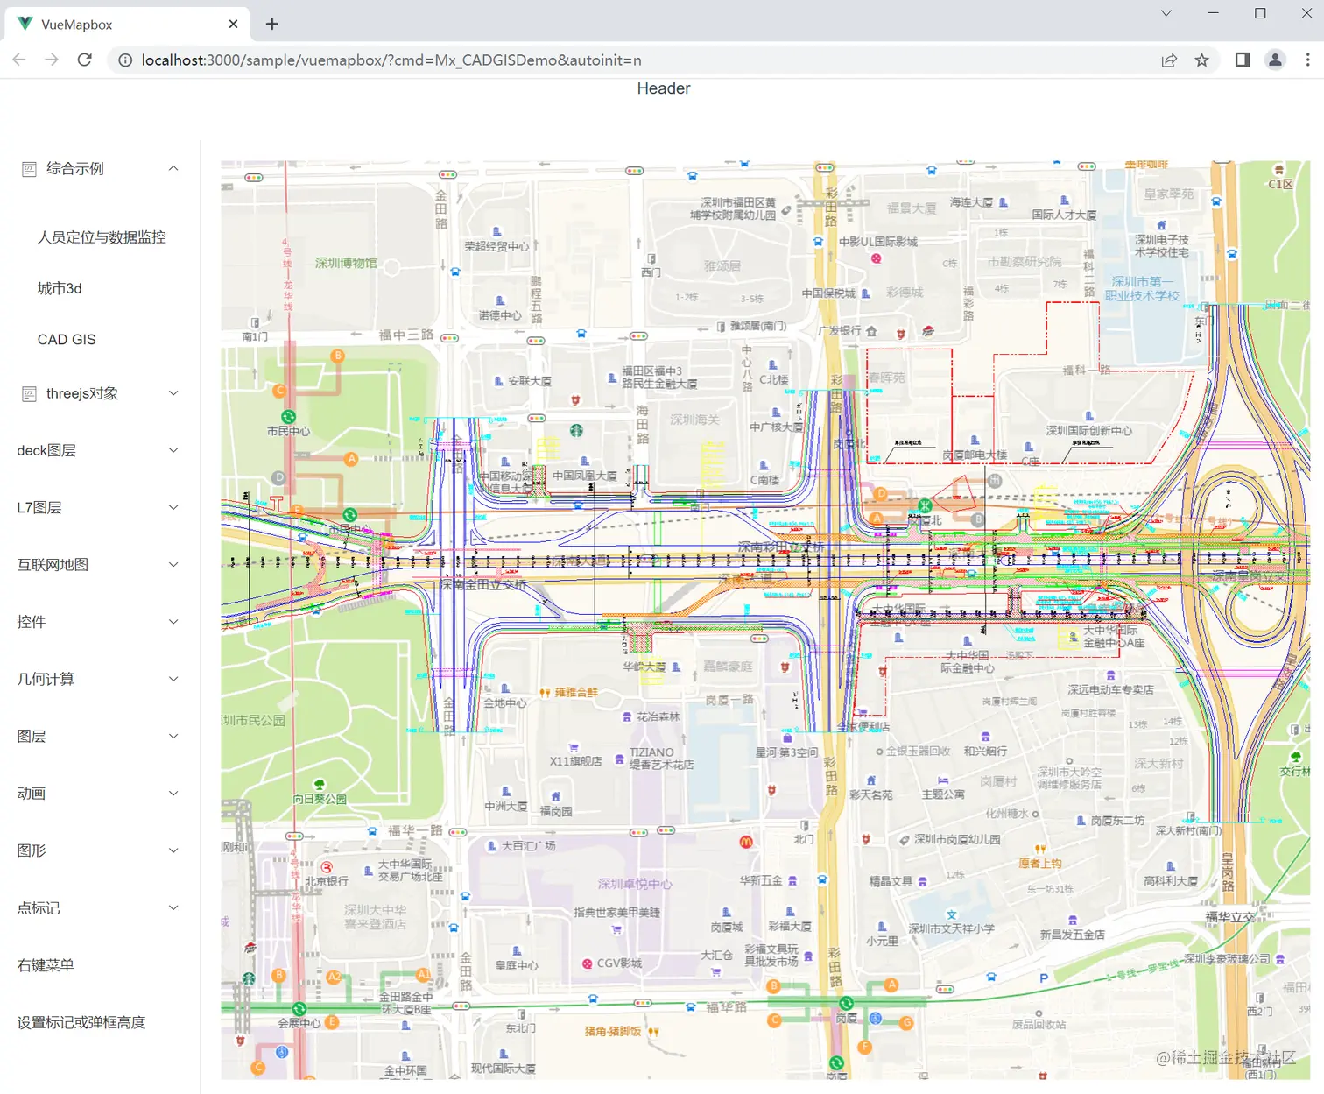Click the park icon above 向日葵公园
Image resolution: width=1324 pixels, height=1094 pixels.
[320, 785]
